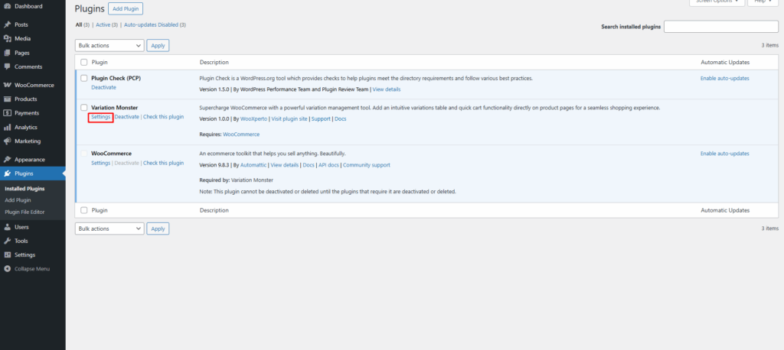Image resolution: width=784 pixels, height=350 pixels.
Task: Filter by Active plugins
Action: tap(103, 24)
